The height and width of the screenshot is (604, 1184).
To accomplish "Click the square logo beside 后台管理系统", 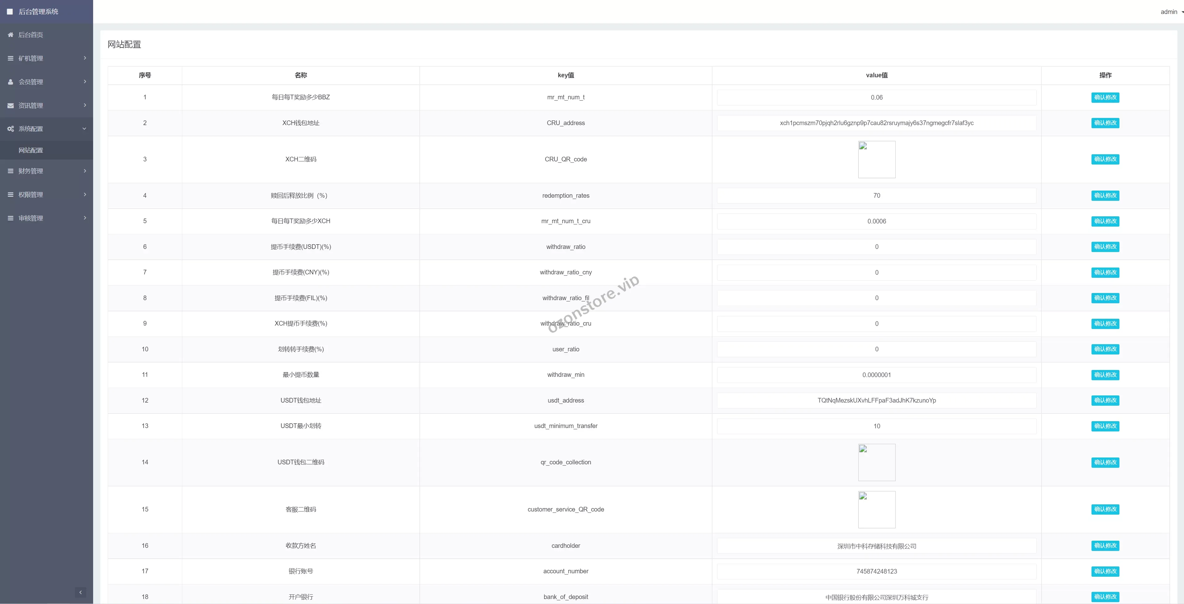I will [10, 11].
